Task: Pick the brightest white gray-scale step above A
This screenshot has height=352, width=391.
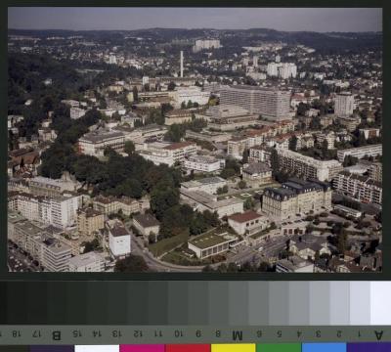Action: click(380, 303)
